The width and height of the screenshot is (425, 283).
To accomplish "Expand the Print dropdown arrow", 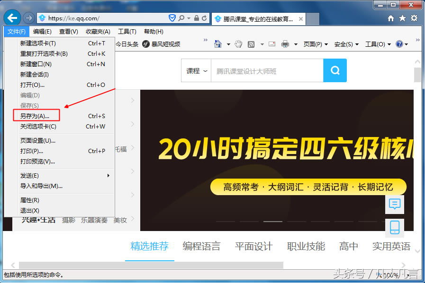I will [296, 44].
